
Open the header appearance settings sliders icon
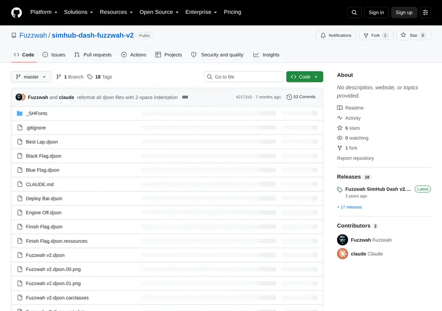pos(425,13)
